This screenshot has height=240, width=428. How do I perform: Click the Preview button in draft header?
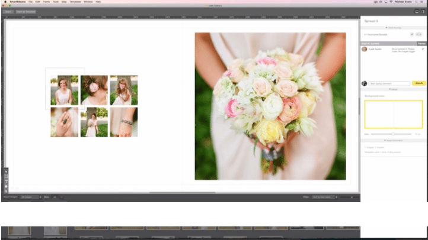pyautogui.click(x=421, y=44)
